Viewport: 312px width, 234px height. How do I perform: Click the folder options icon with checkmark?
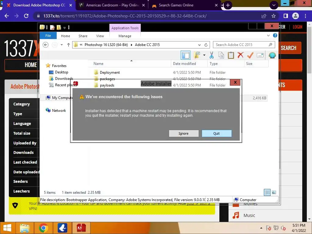coord(197,55)
